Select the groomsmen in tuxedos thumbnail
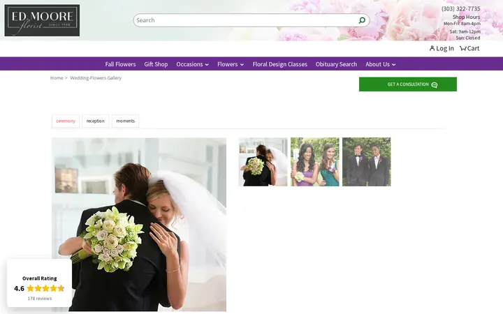This screenshot has width=503, height=314. coord(366,162)
